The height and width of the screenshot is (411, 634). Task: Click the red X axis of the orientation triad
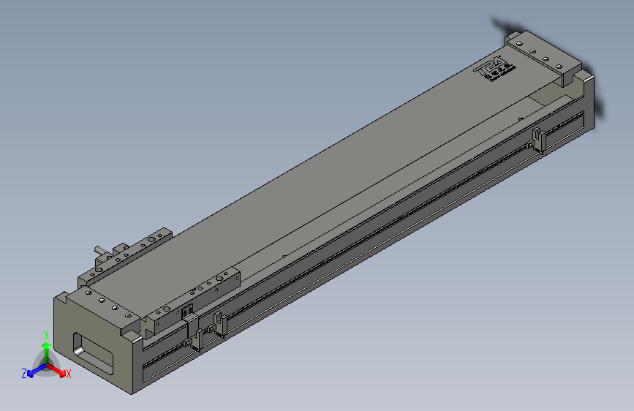(x=57, y=371)
